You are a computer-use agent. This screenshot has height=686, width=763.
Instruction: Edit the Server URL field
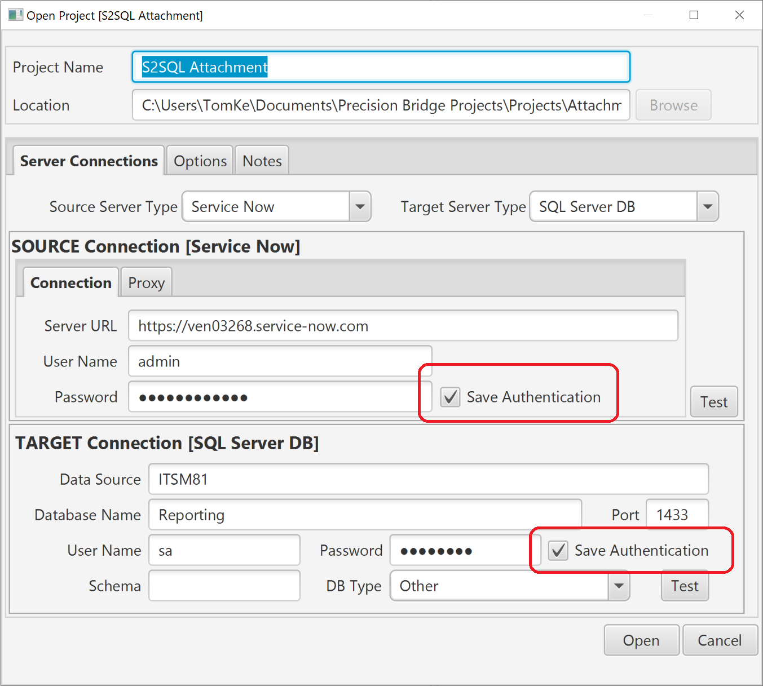pyautogui.click(x=403, y=326)
